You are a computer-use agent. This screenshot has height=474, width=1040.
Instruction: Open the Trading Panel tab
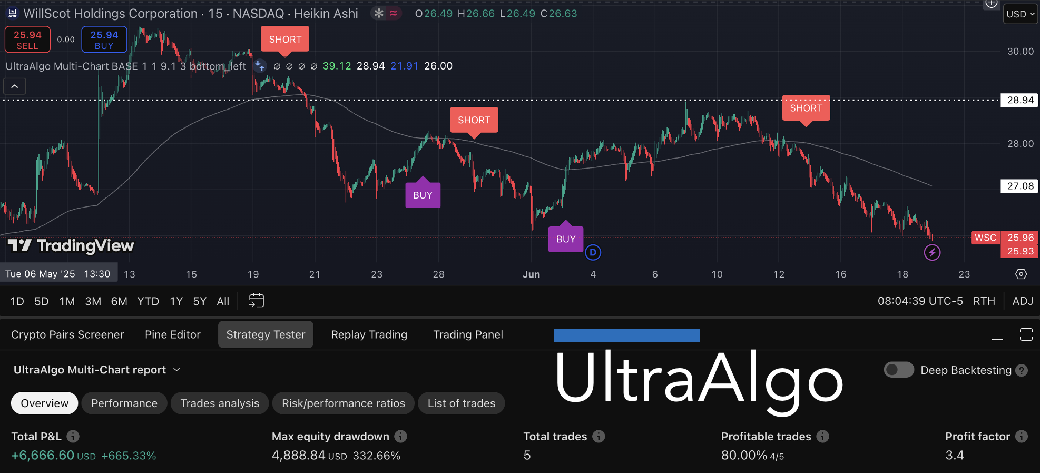[468, 334]
